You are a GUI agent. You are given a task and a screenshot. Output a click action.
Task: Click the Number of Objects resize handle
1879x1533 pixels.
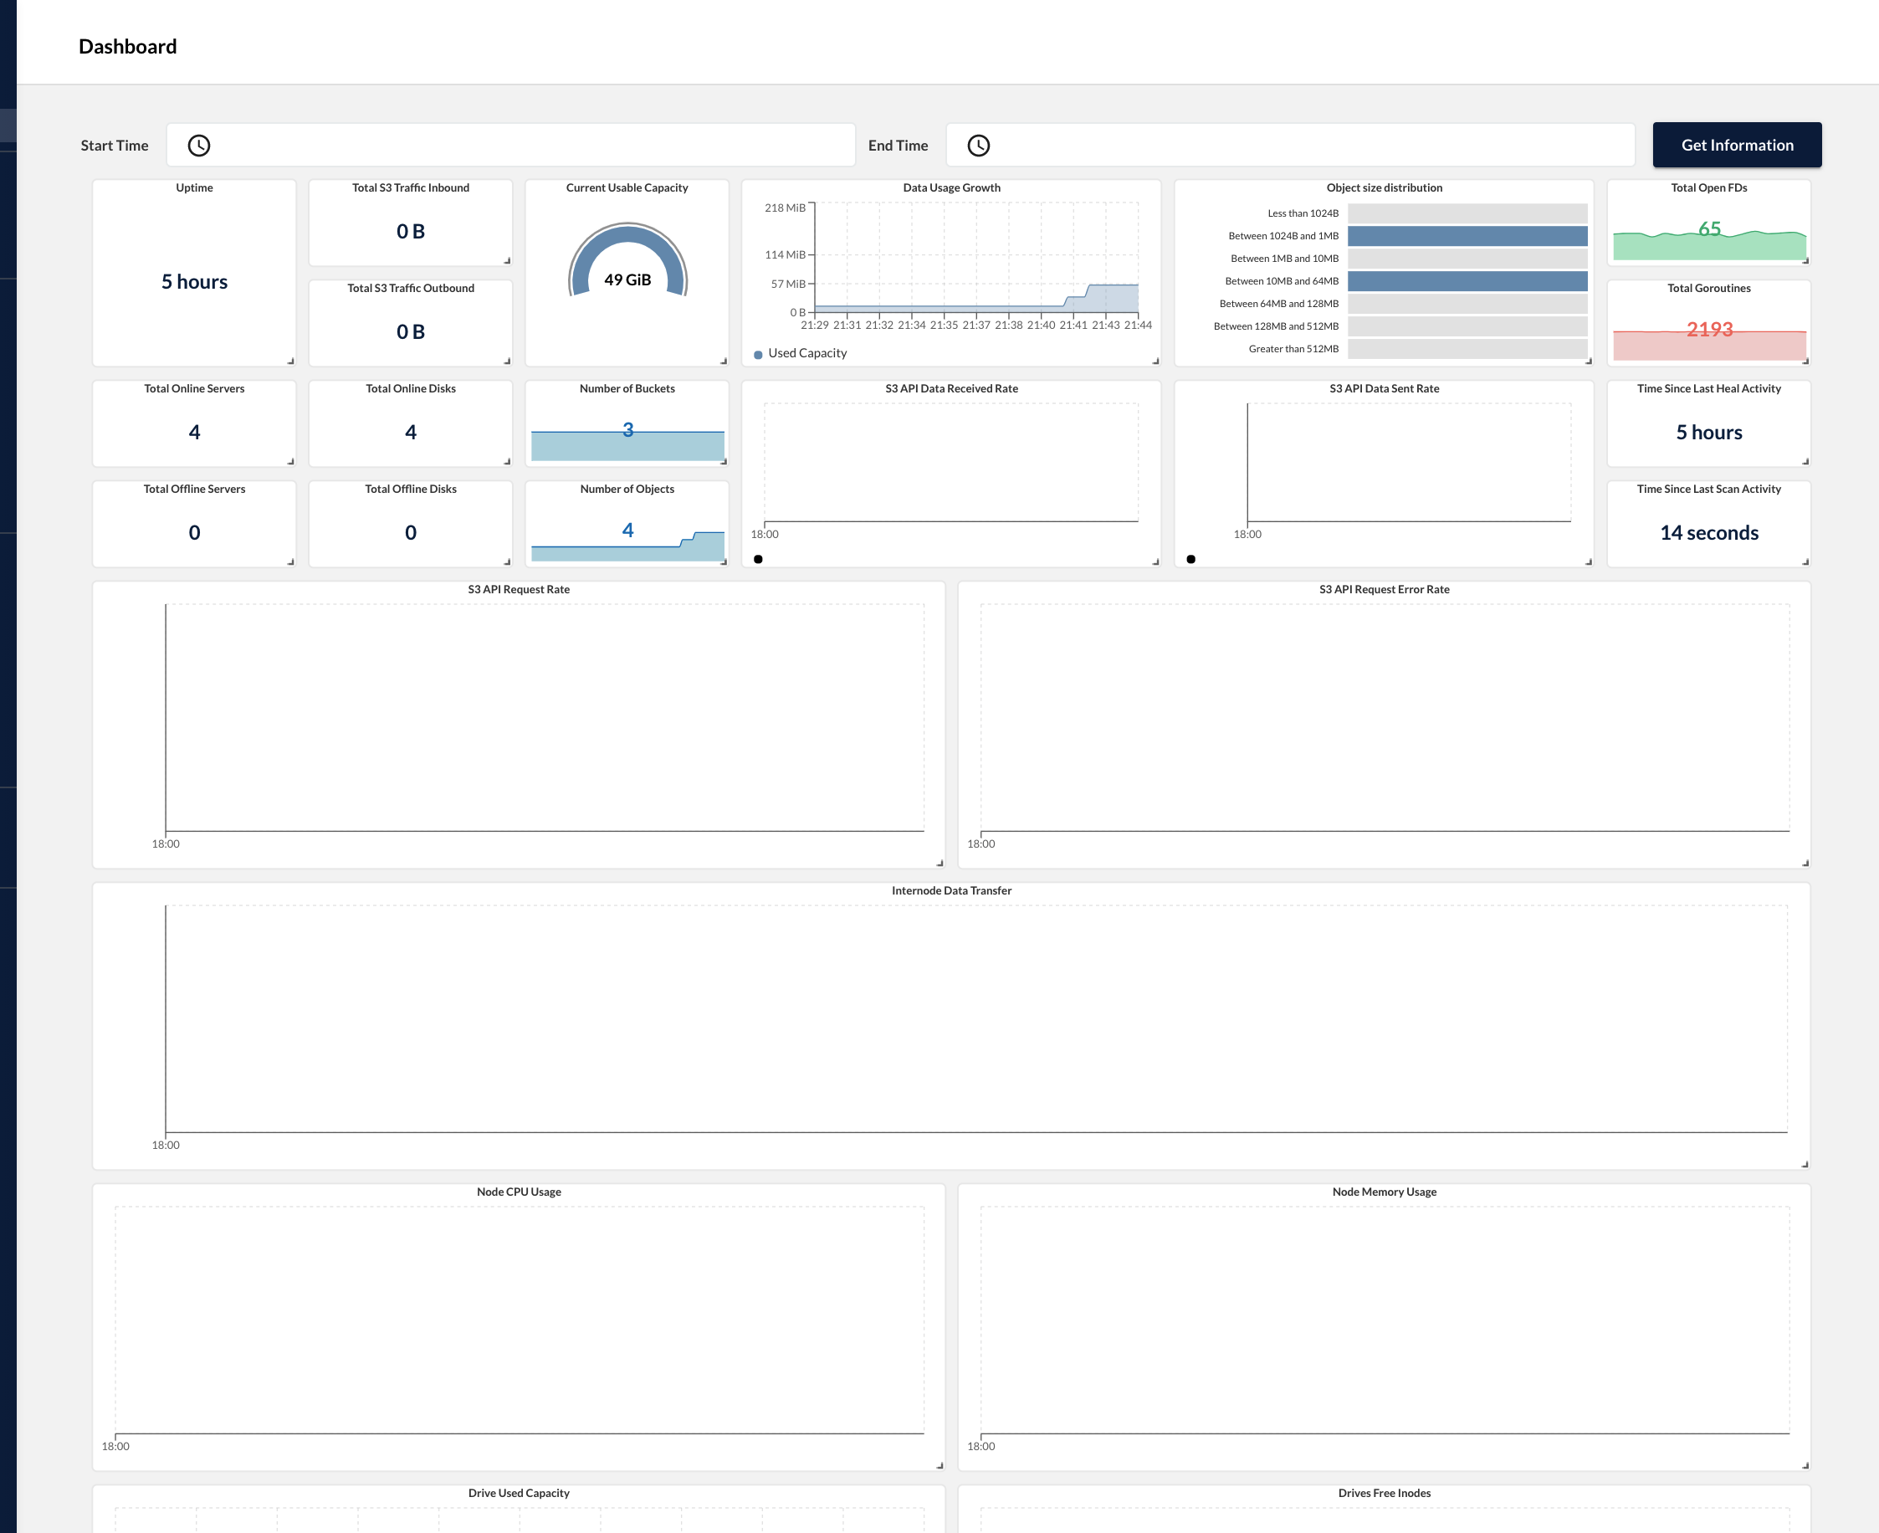(723, 561)
